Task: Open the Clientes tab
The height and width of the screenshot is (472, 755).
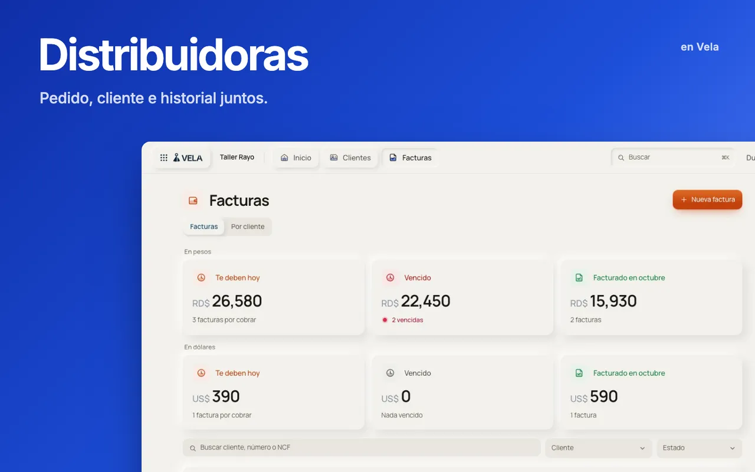Action: [350, 158]
